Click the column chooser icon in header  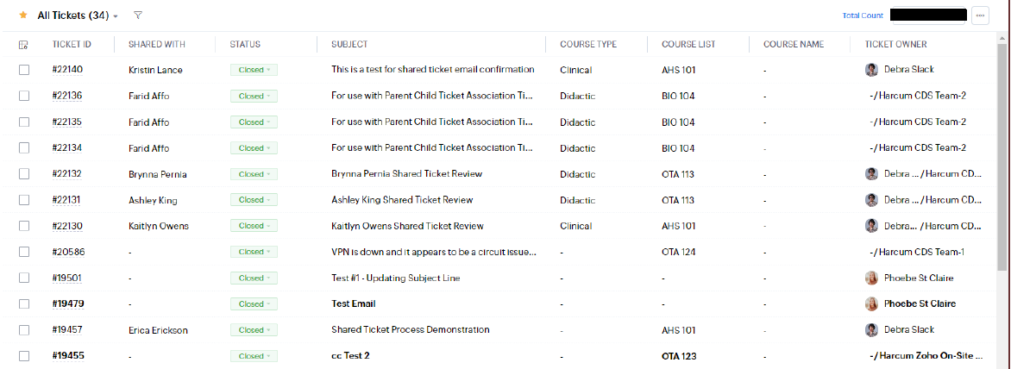tap(23, 45)
